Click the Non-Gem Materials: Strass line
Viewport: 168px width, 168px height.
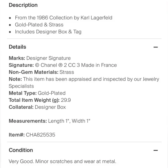(x=41, y=72)
